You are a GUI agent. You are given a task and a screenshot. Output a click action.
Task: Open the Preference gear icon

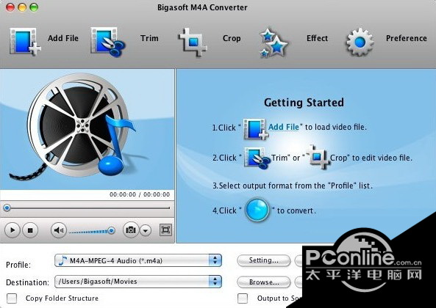[360, 42]
